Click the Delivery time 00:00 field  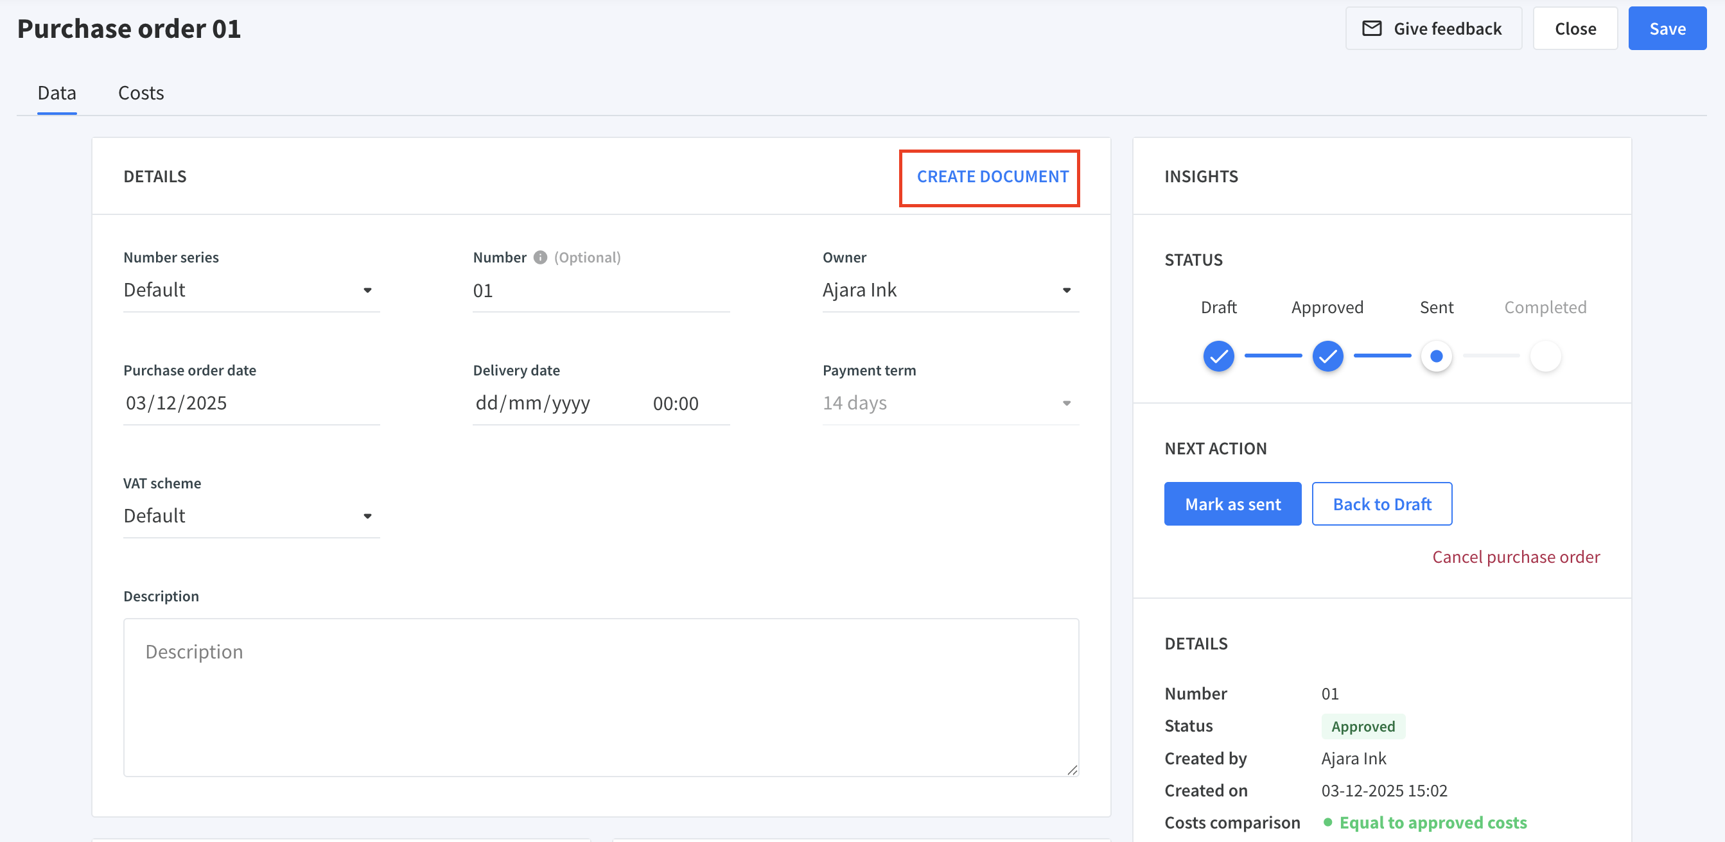click(x=676, y=404)
